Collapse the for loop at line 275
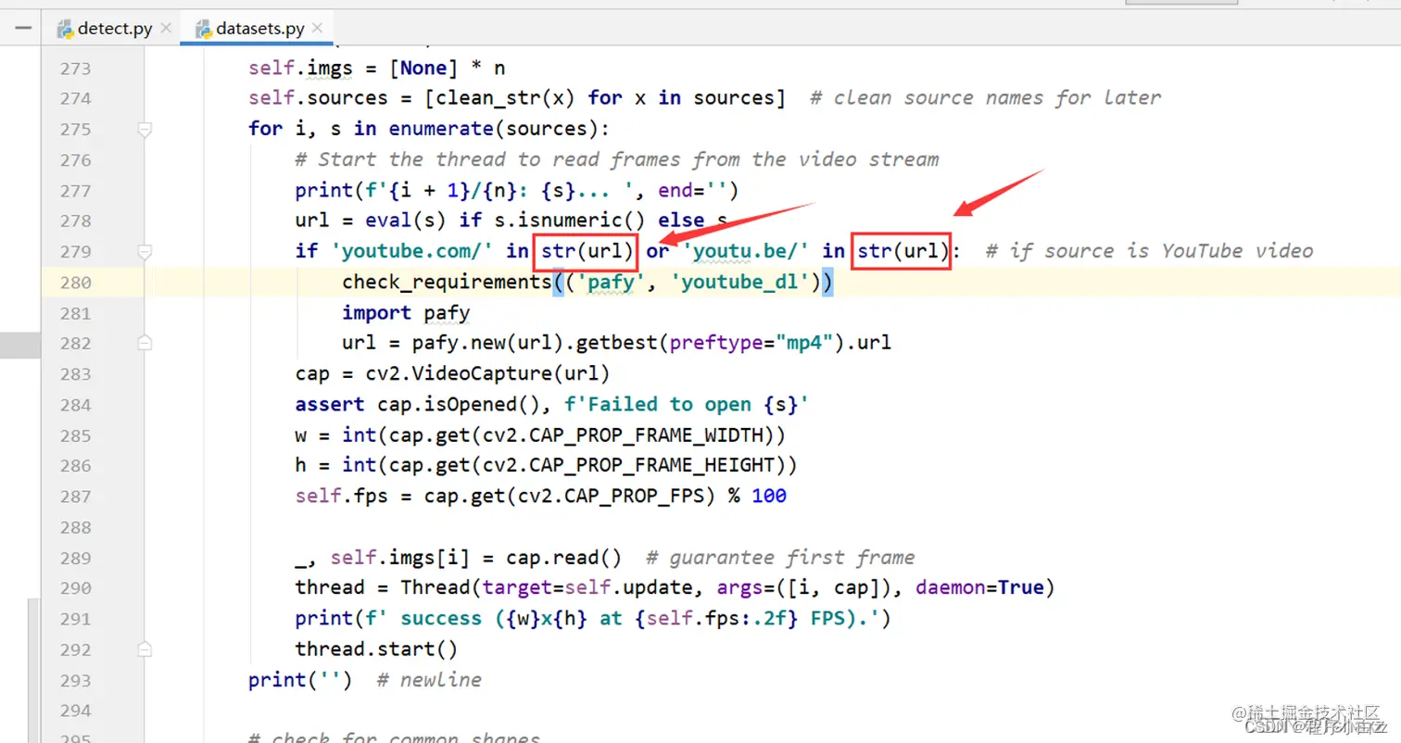1401x743 pixels. (x=145, y=130)
